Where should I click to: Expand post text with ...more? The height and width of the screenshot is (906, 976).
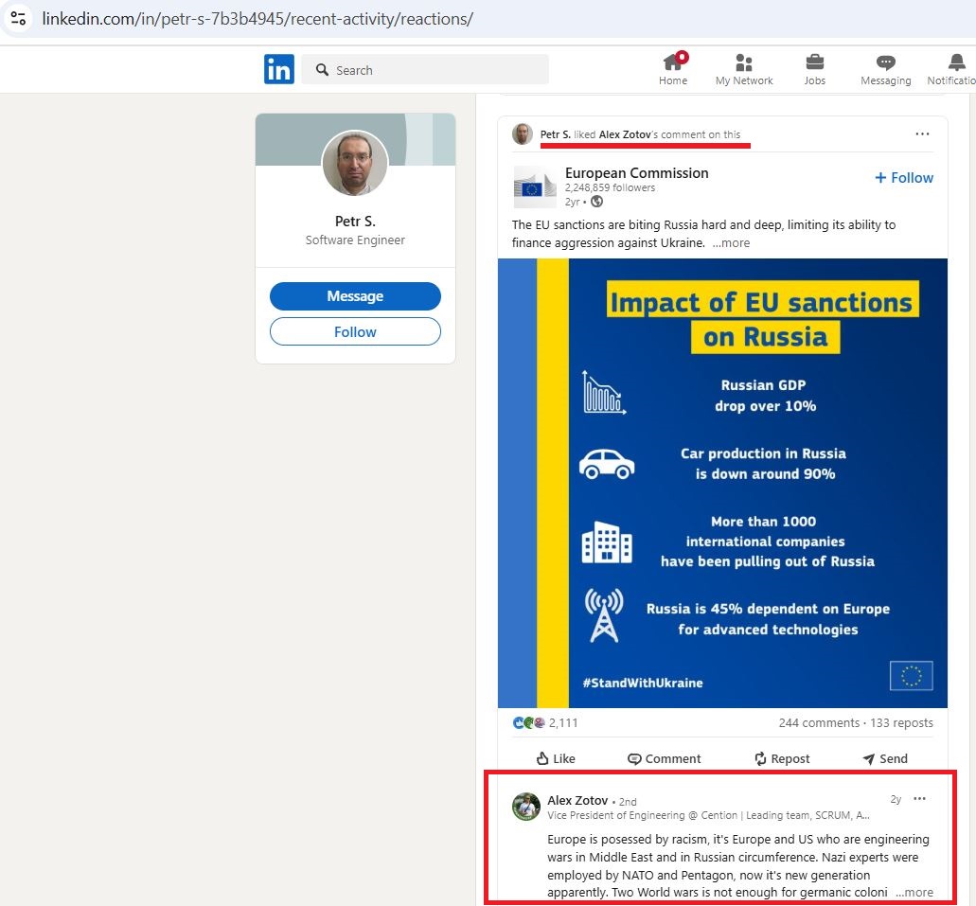[732, 243]
